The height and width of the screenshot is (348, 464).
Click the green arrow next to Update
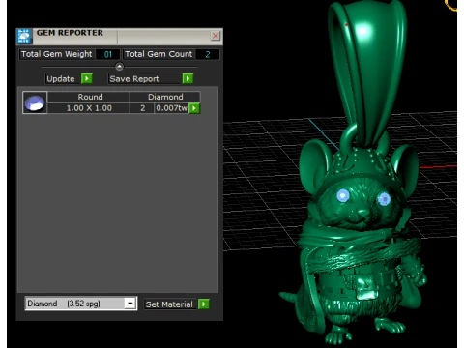[87, 78]
